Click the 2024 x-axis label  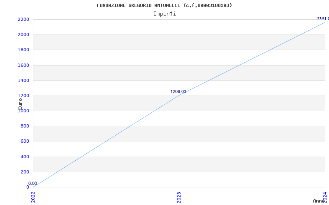coord(325,197)
